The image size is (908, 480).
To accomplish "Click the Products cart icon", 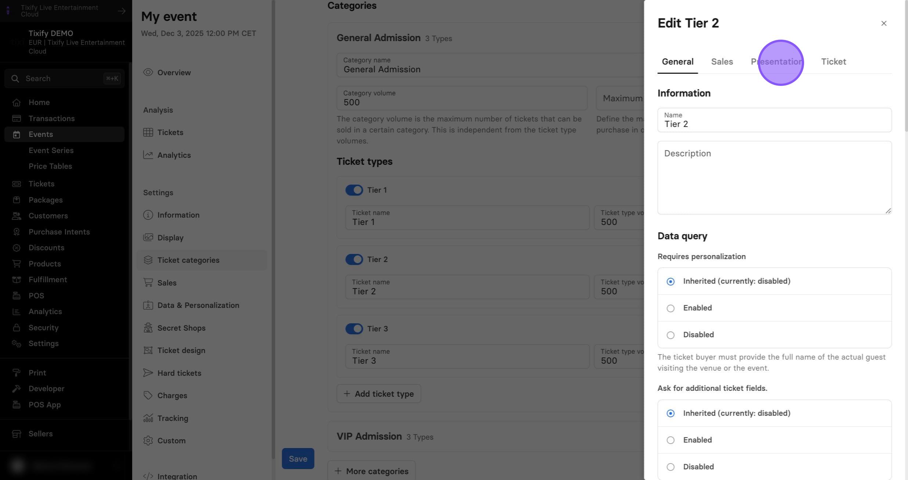I will click(x=16, y=264).
